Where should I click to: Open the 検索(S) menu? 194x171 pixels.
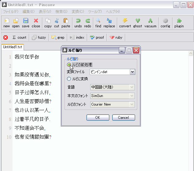(61, 11)
